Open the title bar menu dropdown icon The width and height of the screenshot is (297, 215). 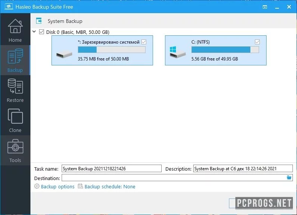pyautogui.click(x=265, y=7)
